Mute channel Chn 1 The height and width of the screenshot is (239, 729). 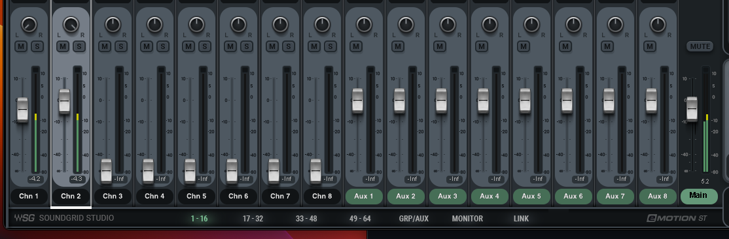[x=21, y=46]
